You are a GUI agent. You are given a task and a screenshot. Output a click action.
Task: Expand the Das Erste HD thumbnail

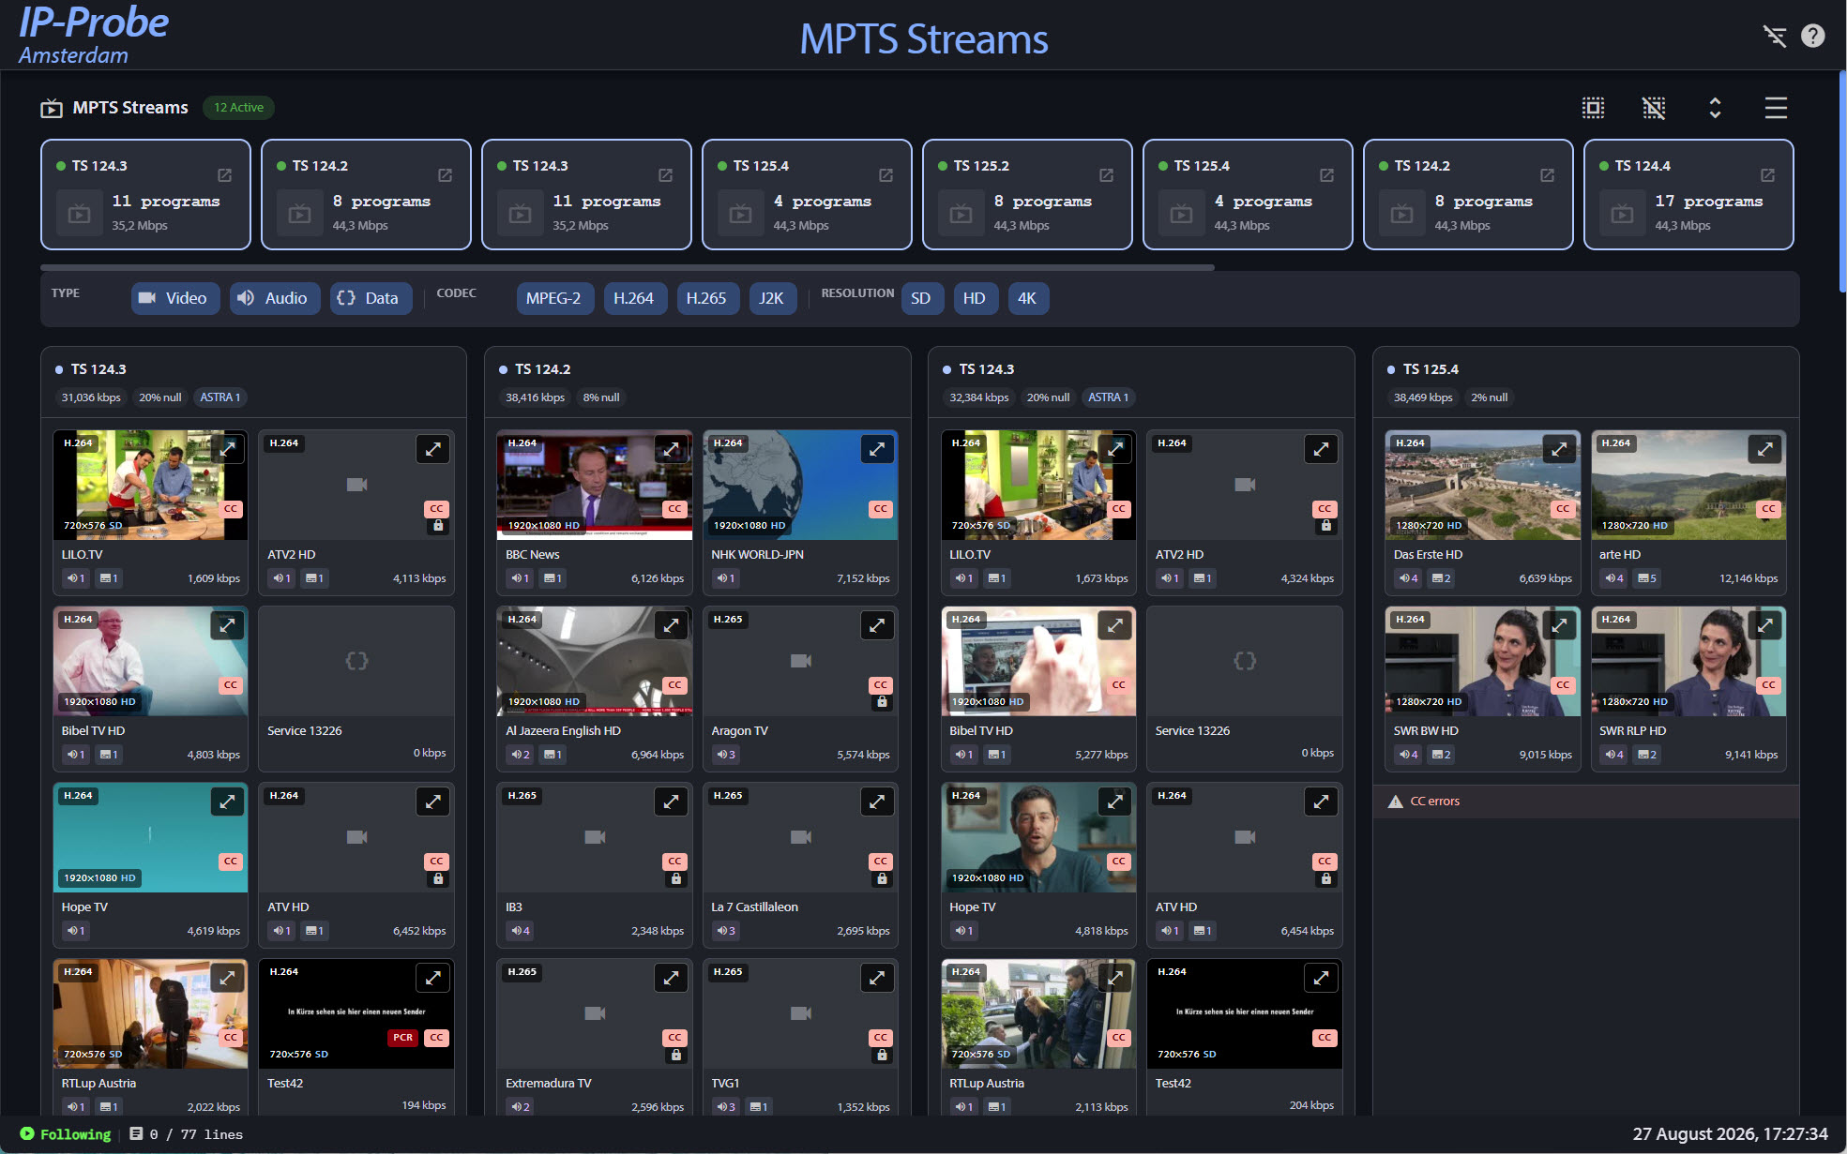click(x=1559, y=449)
